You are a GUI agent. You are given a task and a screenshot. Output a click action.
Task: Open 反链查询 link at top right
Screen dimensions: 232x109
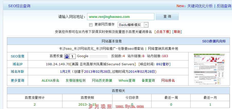click(224, 6)
